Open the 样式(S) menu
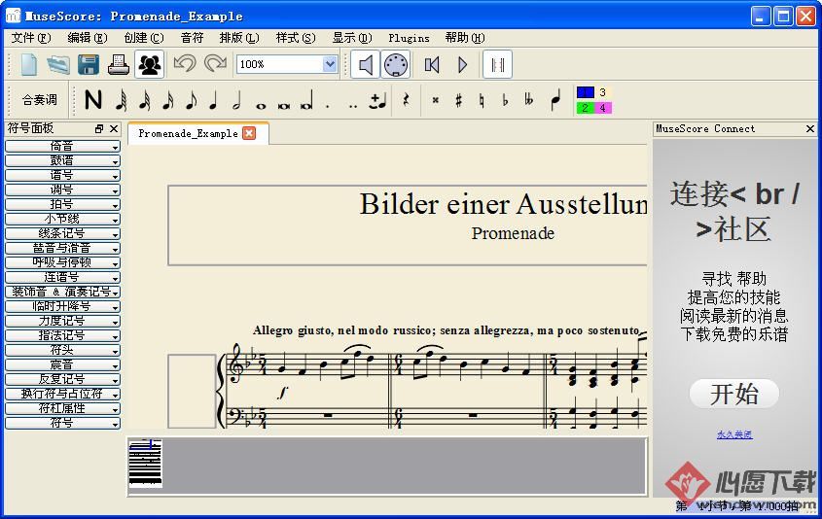 296,38
